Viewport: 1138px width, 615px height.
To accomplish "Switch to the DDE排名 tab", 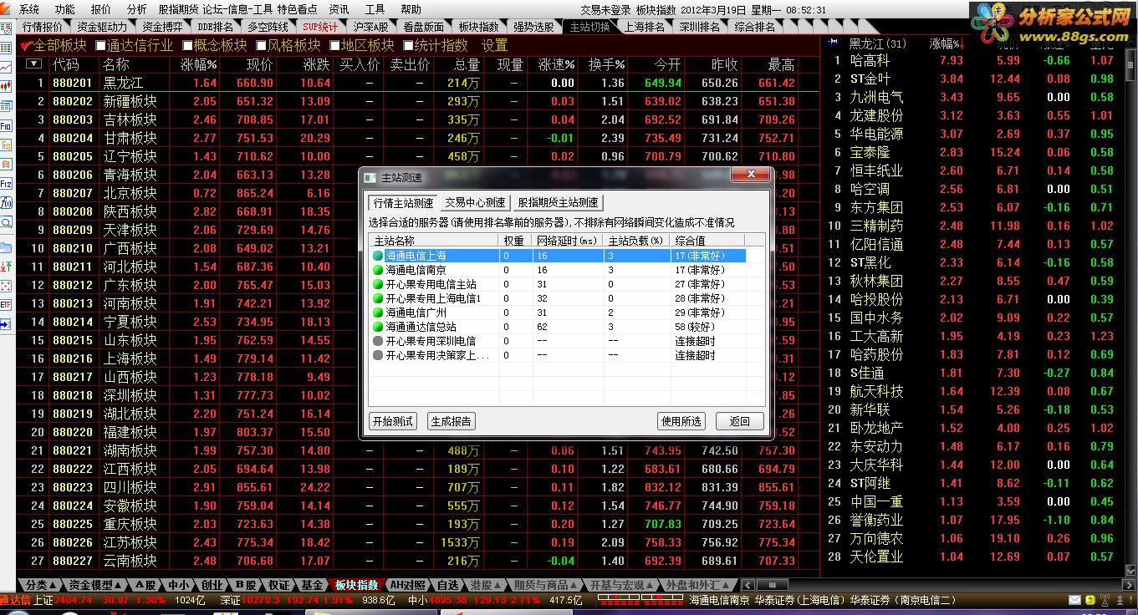I will point(216,27).
